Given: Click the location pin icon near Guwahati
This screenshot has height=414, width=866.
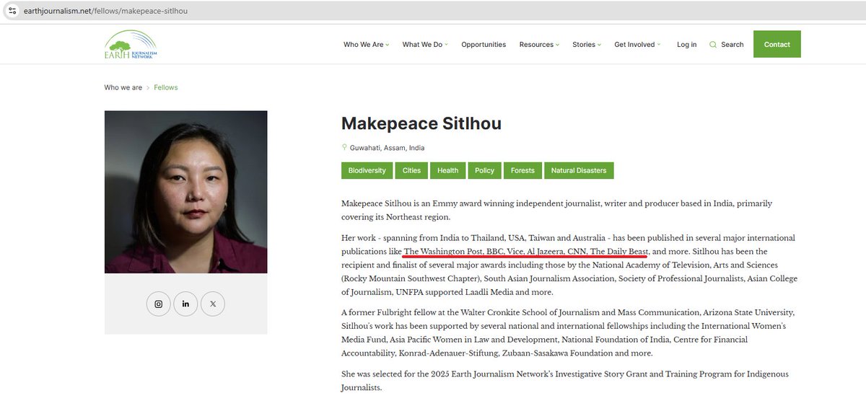Looking at the screenshot, I should click(x=344, y=147).
